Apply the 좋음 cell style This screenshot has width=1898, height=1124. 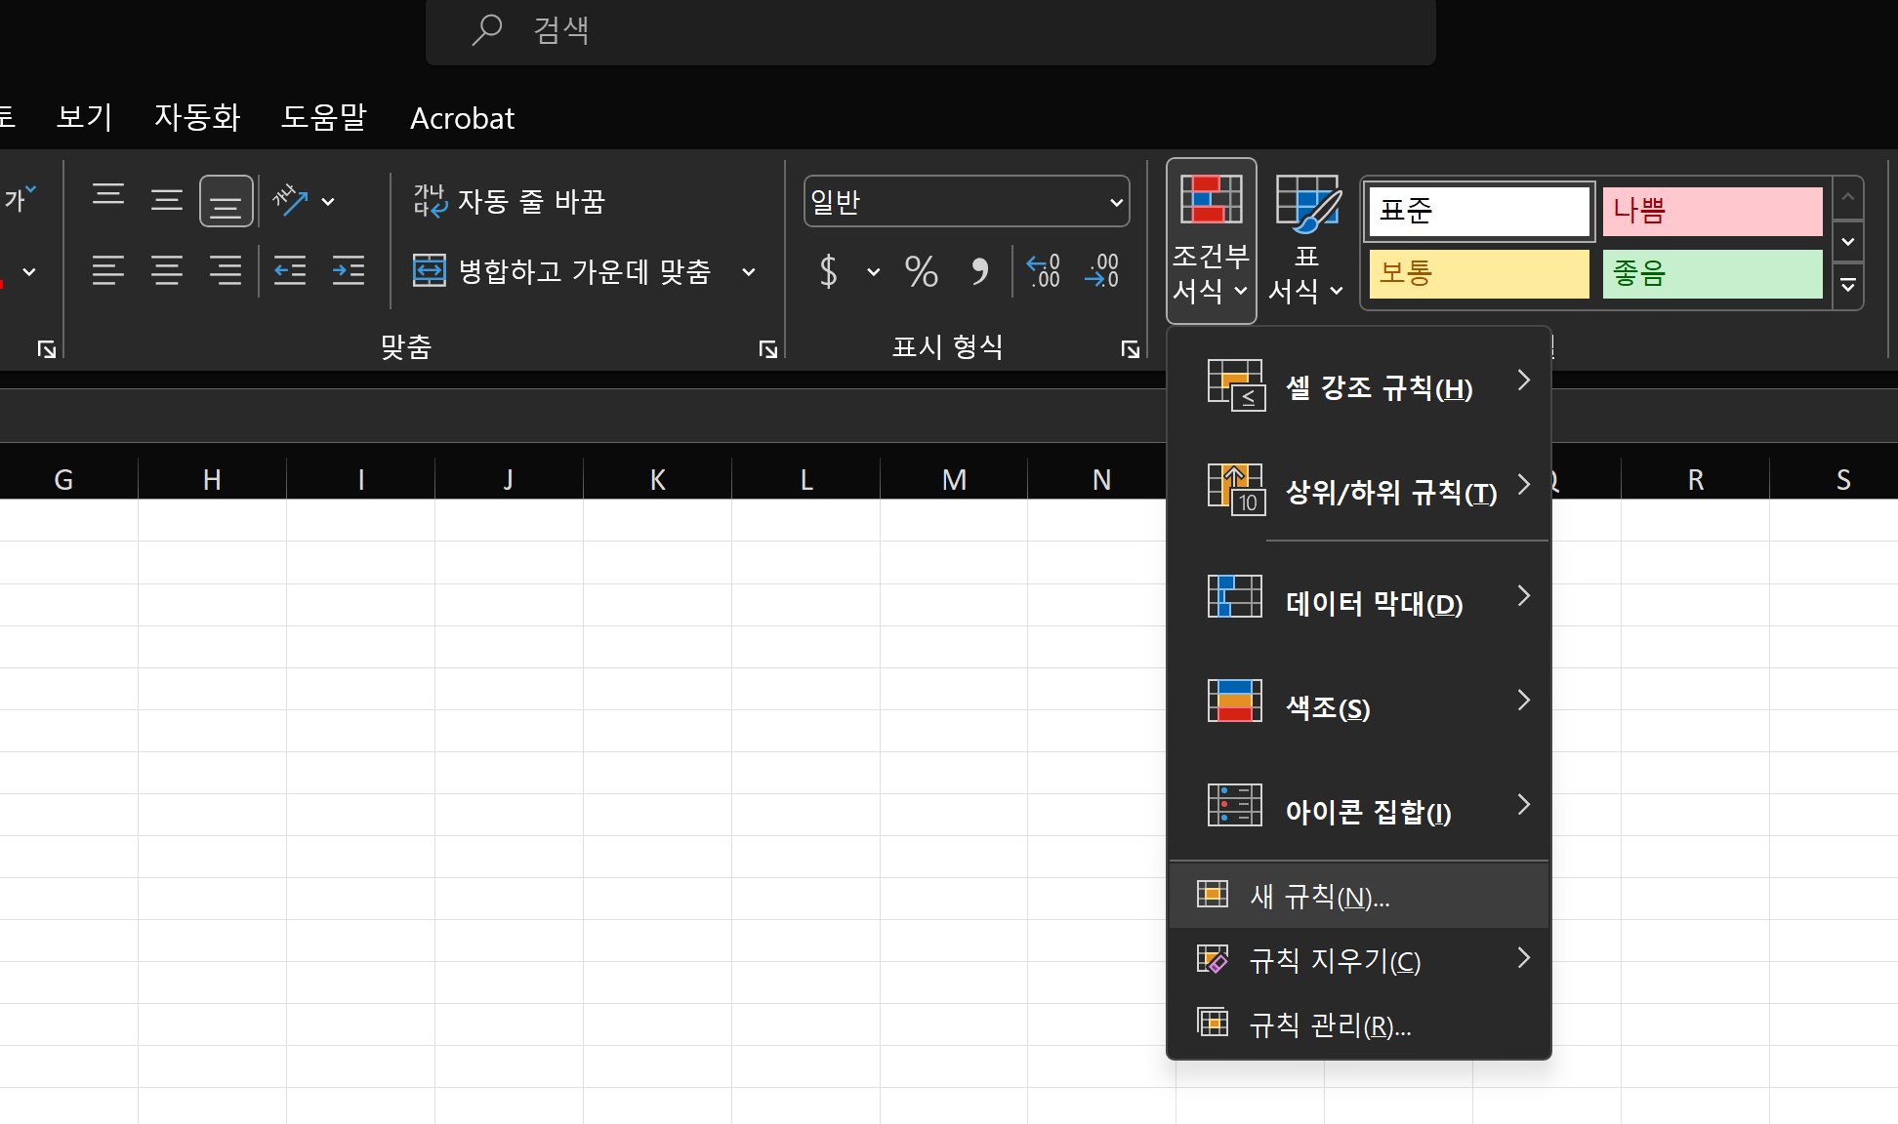[1712, 273]
